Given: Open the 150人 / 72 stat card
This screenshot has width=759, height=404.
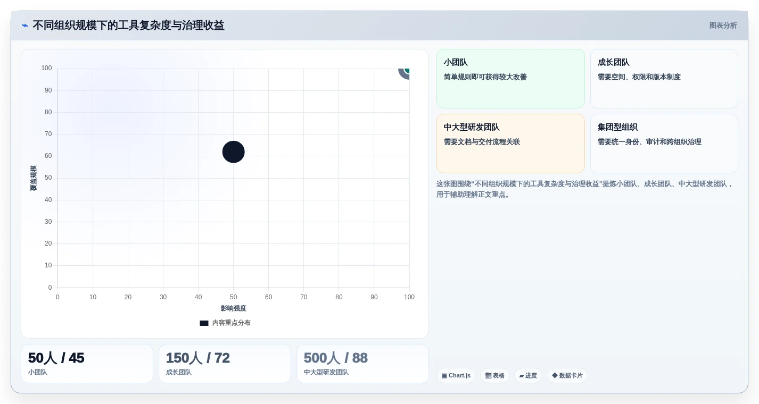Looking at the screenshot, I should coord(225,364).
